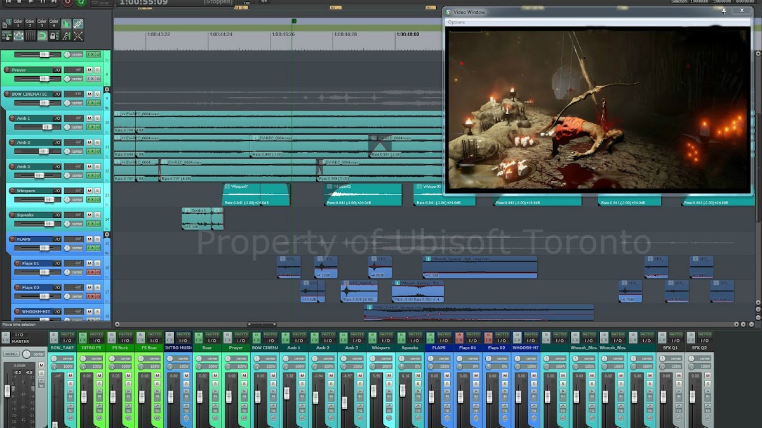Click the new project page toolbar icon
This screenshot has width=762, height=428.
pyautogui.click(x=6, y=23)
